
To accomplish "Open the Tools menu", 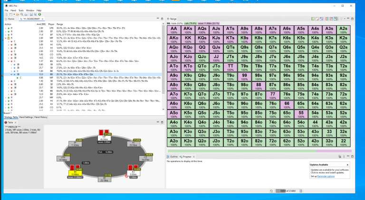I will point(21,10).
